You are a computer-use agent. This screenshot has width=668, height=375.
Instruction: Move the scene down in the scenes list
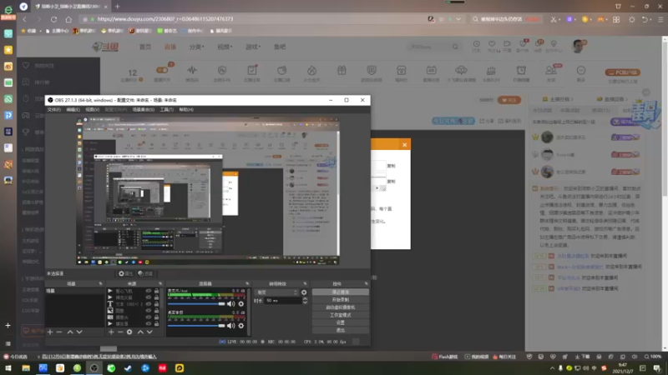click(x=79, y=332)
